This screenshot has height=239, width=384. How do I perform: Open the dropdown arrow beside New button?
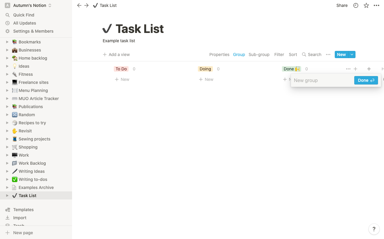[352, 55]
